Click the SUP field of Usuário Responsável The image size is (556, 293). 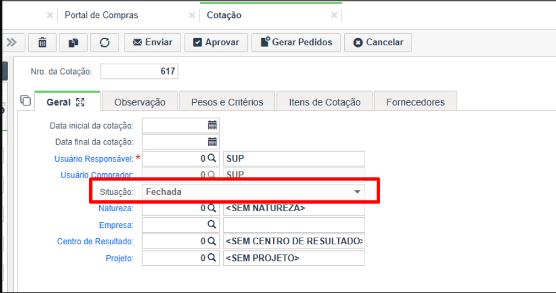click(294, 159)
